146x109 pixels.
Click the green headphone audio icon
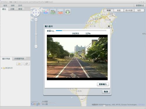68,12
